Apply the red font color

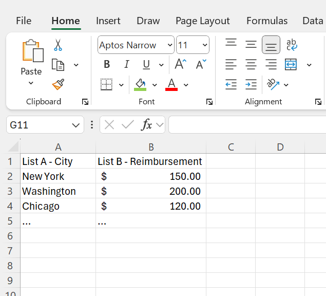pyautogui.click(x=171, y=84)
